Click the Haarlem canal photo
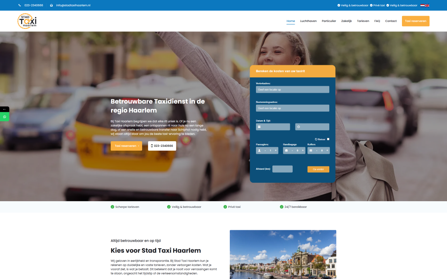447x279 pixels. [283, 255]
